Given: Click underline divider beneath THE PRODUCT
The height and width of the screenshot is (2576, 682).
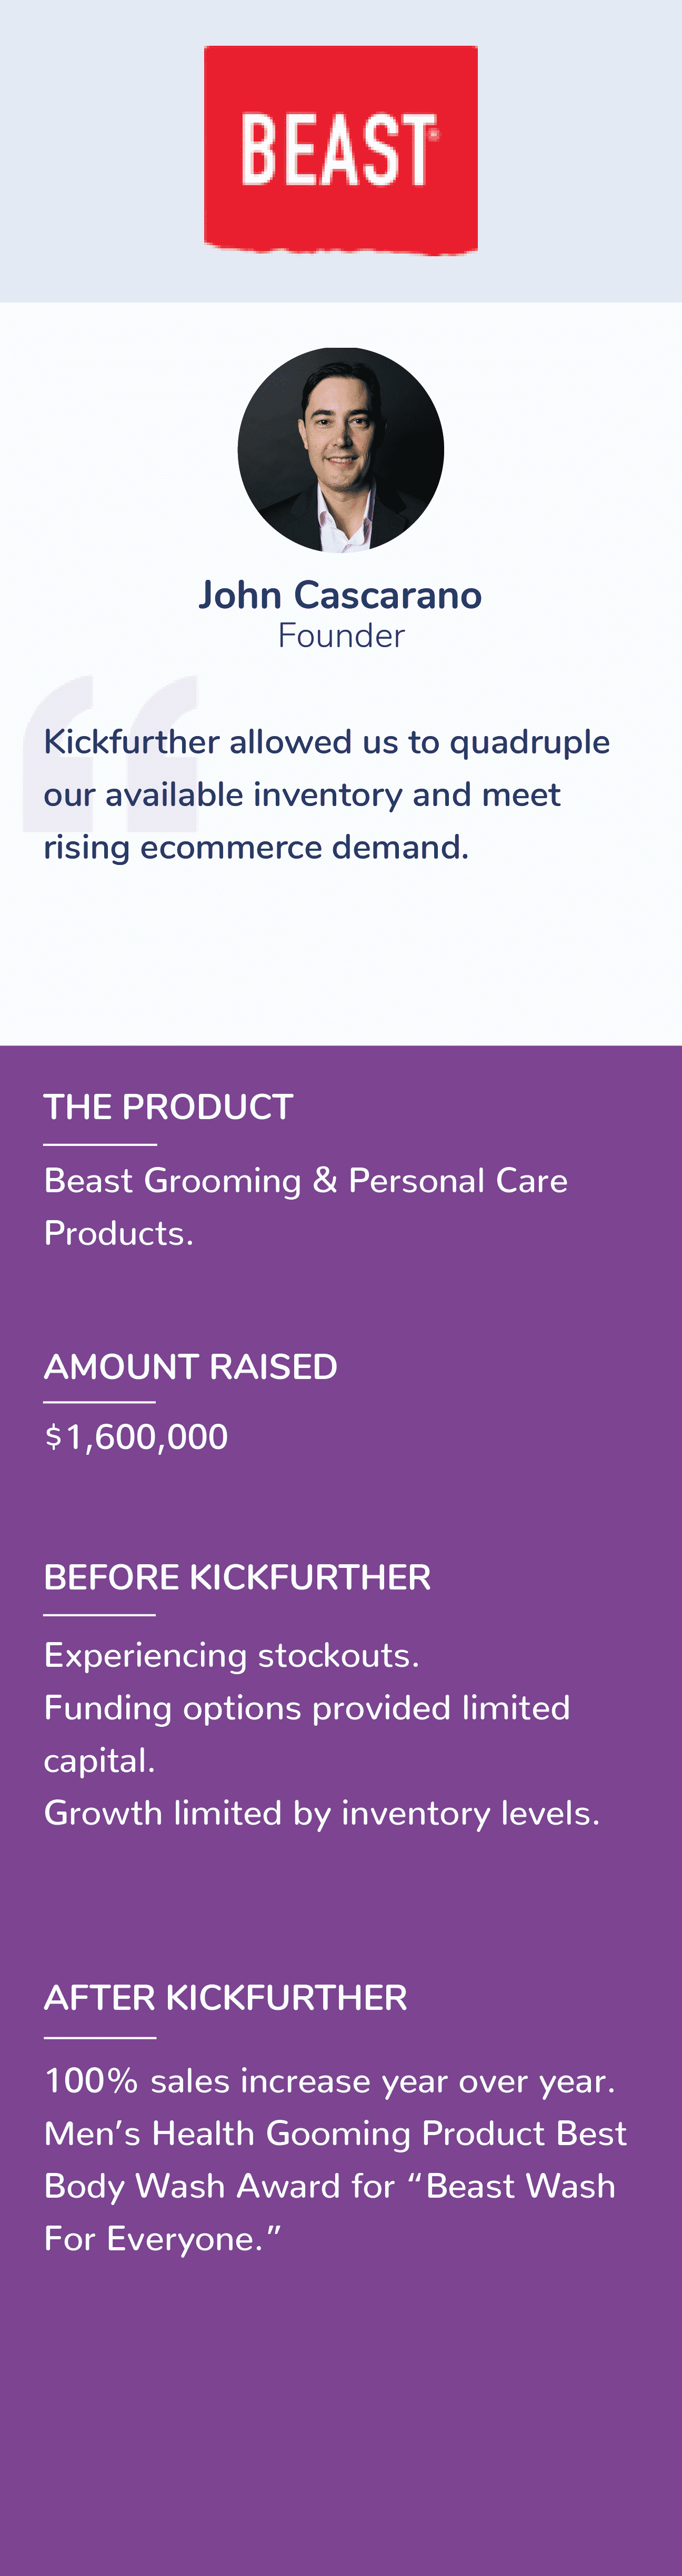Looking at the screenshot, I should (100, 1144).
